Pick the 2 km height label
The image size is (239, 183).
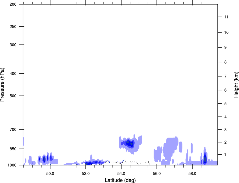[226, 142]
